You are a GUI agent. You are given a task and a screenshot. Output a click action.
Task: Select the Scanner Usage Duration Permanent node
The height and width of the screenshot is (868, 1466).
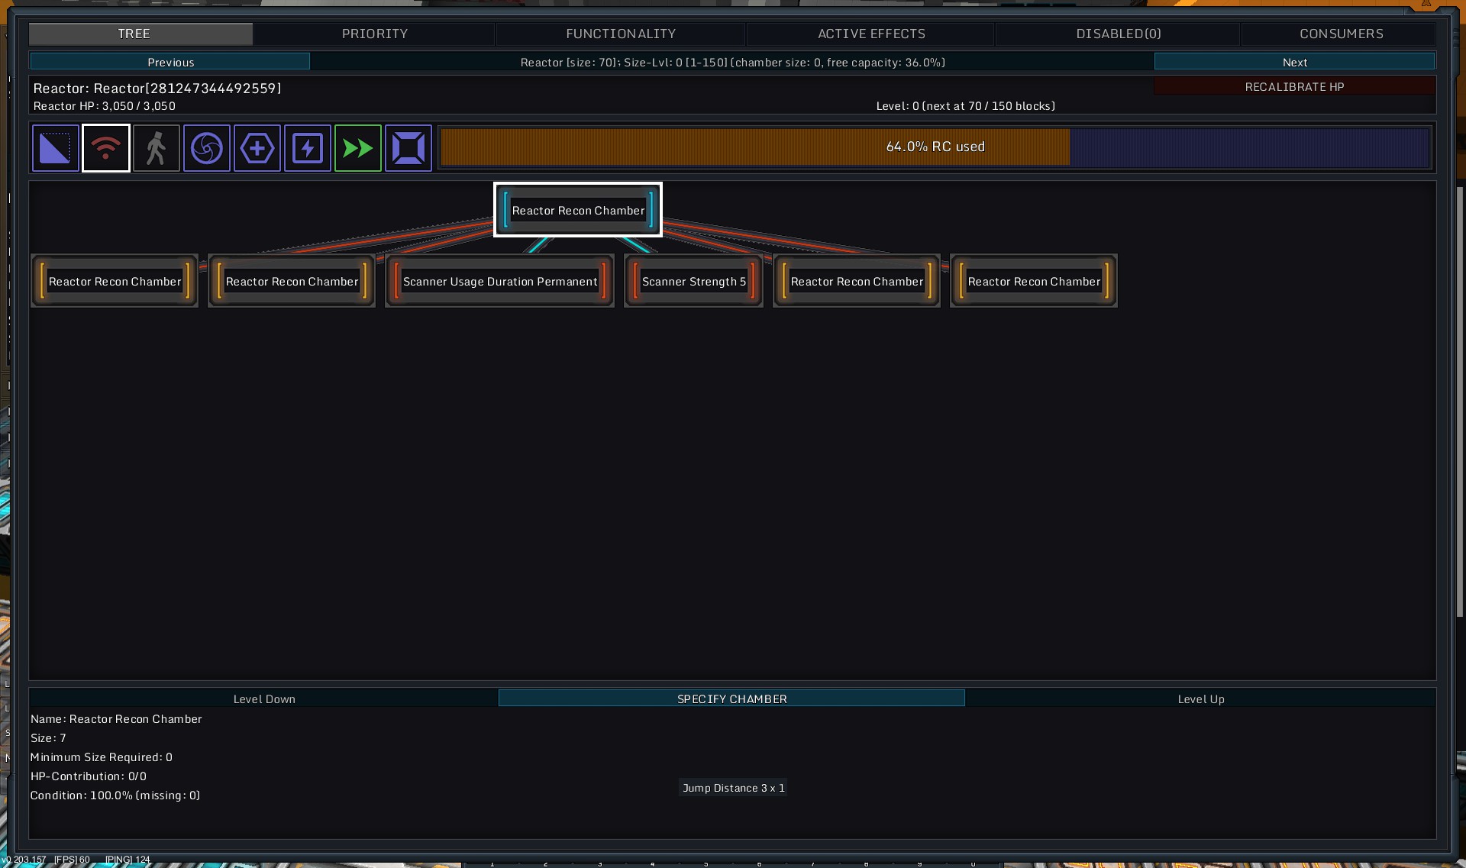(500, 282)
